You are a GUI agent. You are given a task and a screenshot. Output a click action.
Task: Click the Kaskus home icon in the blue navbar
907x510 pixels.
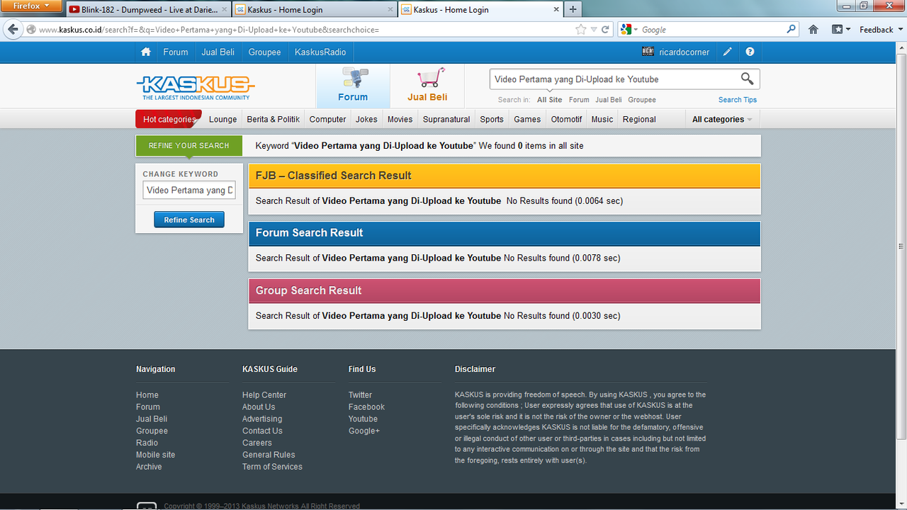(146, 52)
